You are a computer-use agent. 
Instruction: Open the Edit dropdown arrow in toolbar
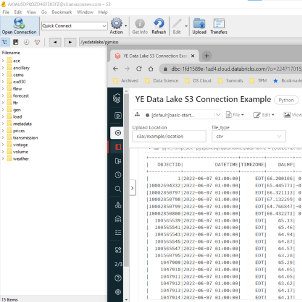coord(186,26)
